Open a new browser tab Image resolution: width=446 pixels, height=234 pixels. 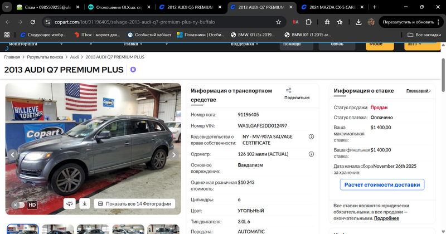pyautogui.click(x=375, y=7)
